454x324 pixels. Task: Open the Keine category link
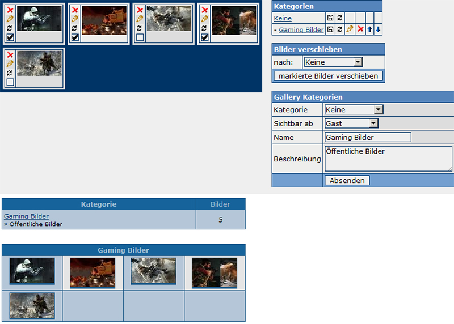point(283,18)
